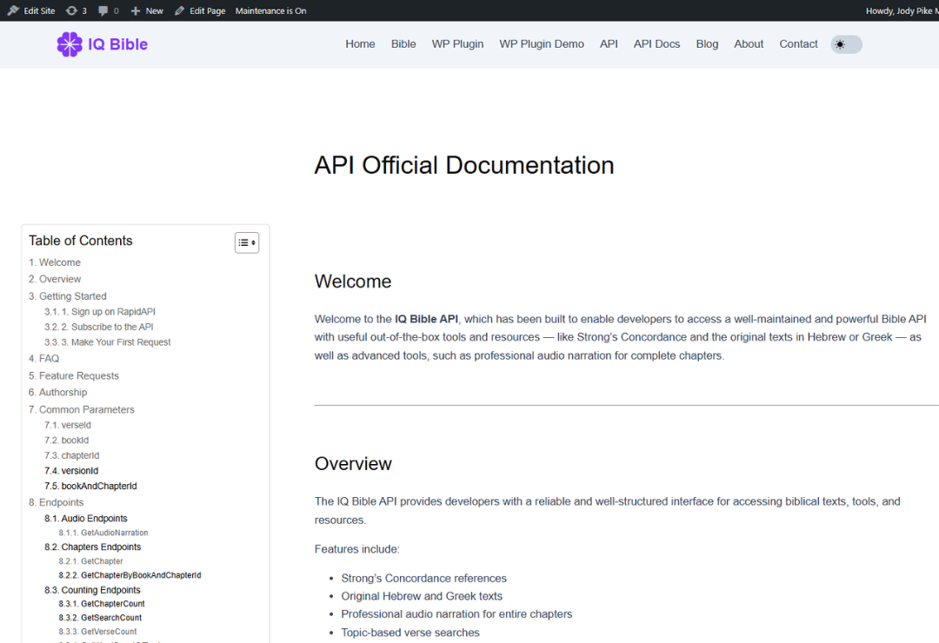This screenshot has width=939, height=643.
Task: Click the IQ Bible site title
Action: coord(118,44)
